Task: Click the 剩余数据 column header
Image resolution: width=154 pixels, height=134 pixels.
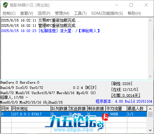Action: (x=96, y=109)
